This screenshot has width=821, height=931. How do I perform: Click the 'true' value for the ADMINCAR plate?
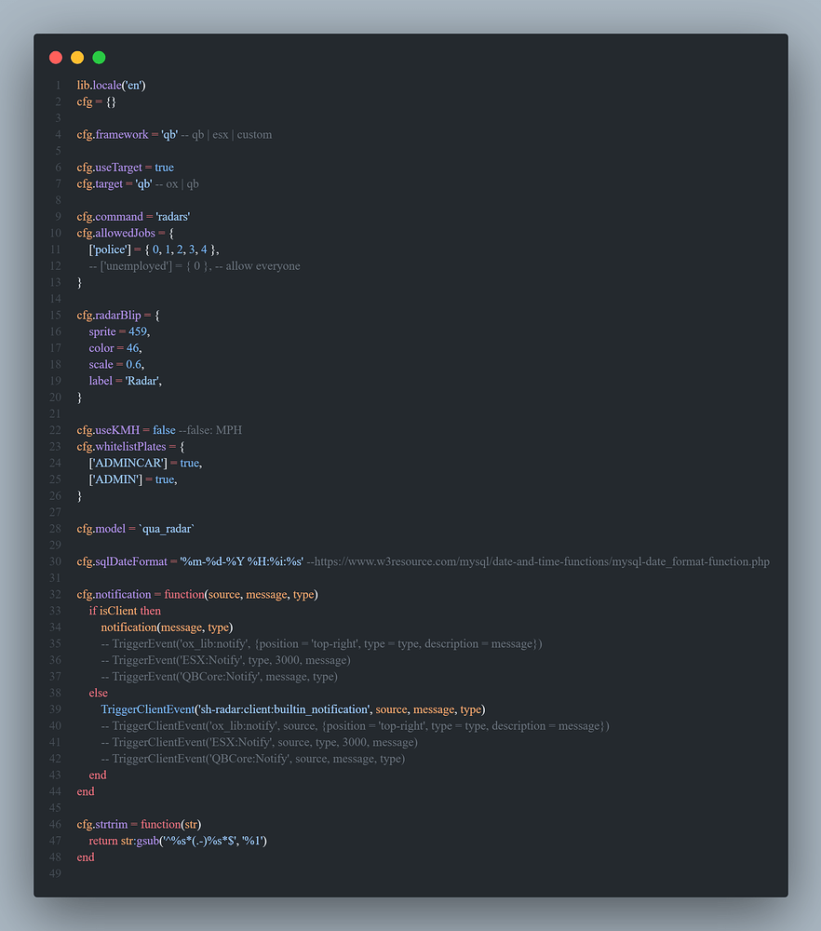click(190, 463)
